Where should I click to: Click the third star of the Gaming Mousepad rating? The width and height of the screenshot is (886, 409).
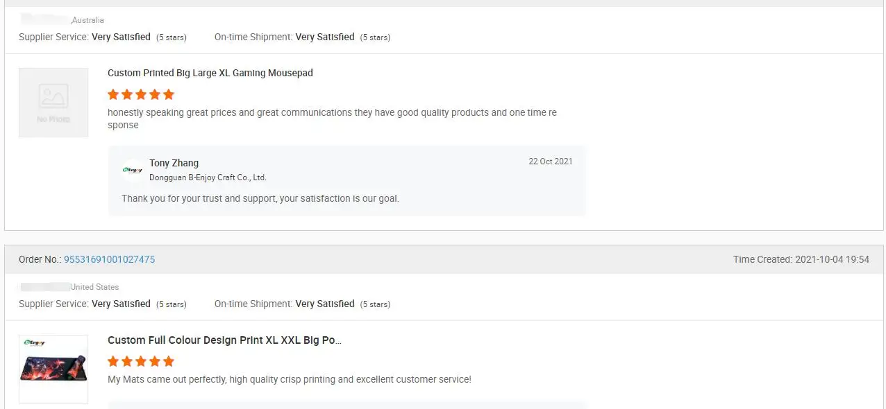click(x=141, y=94)
